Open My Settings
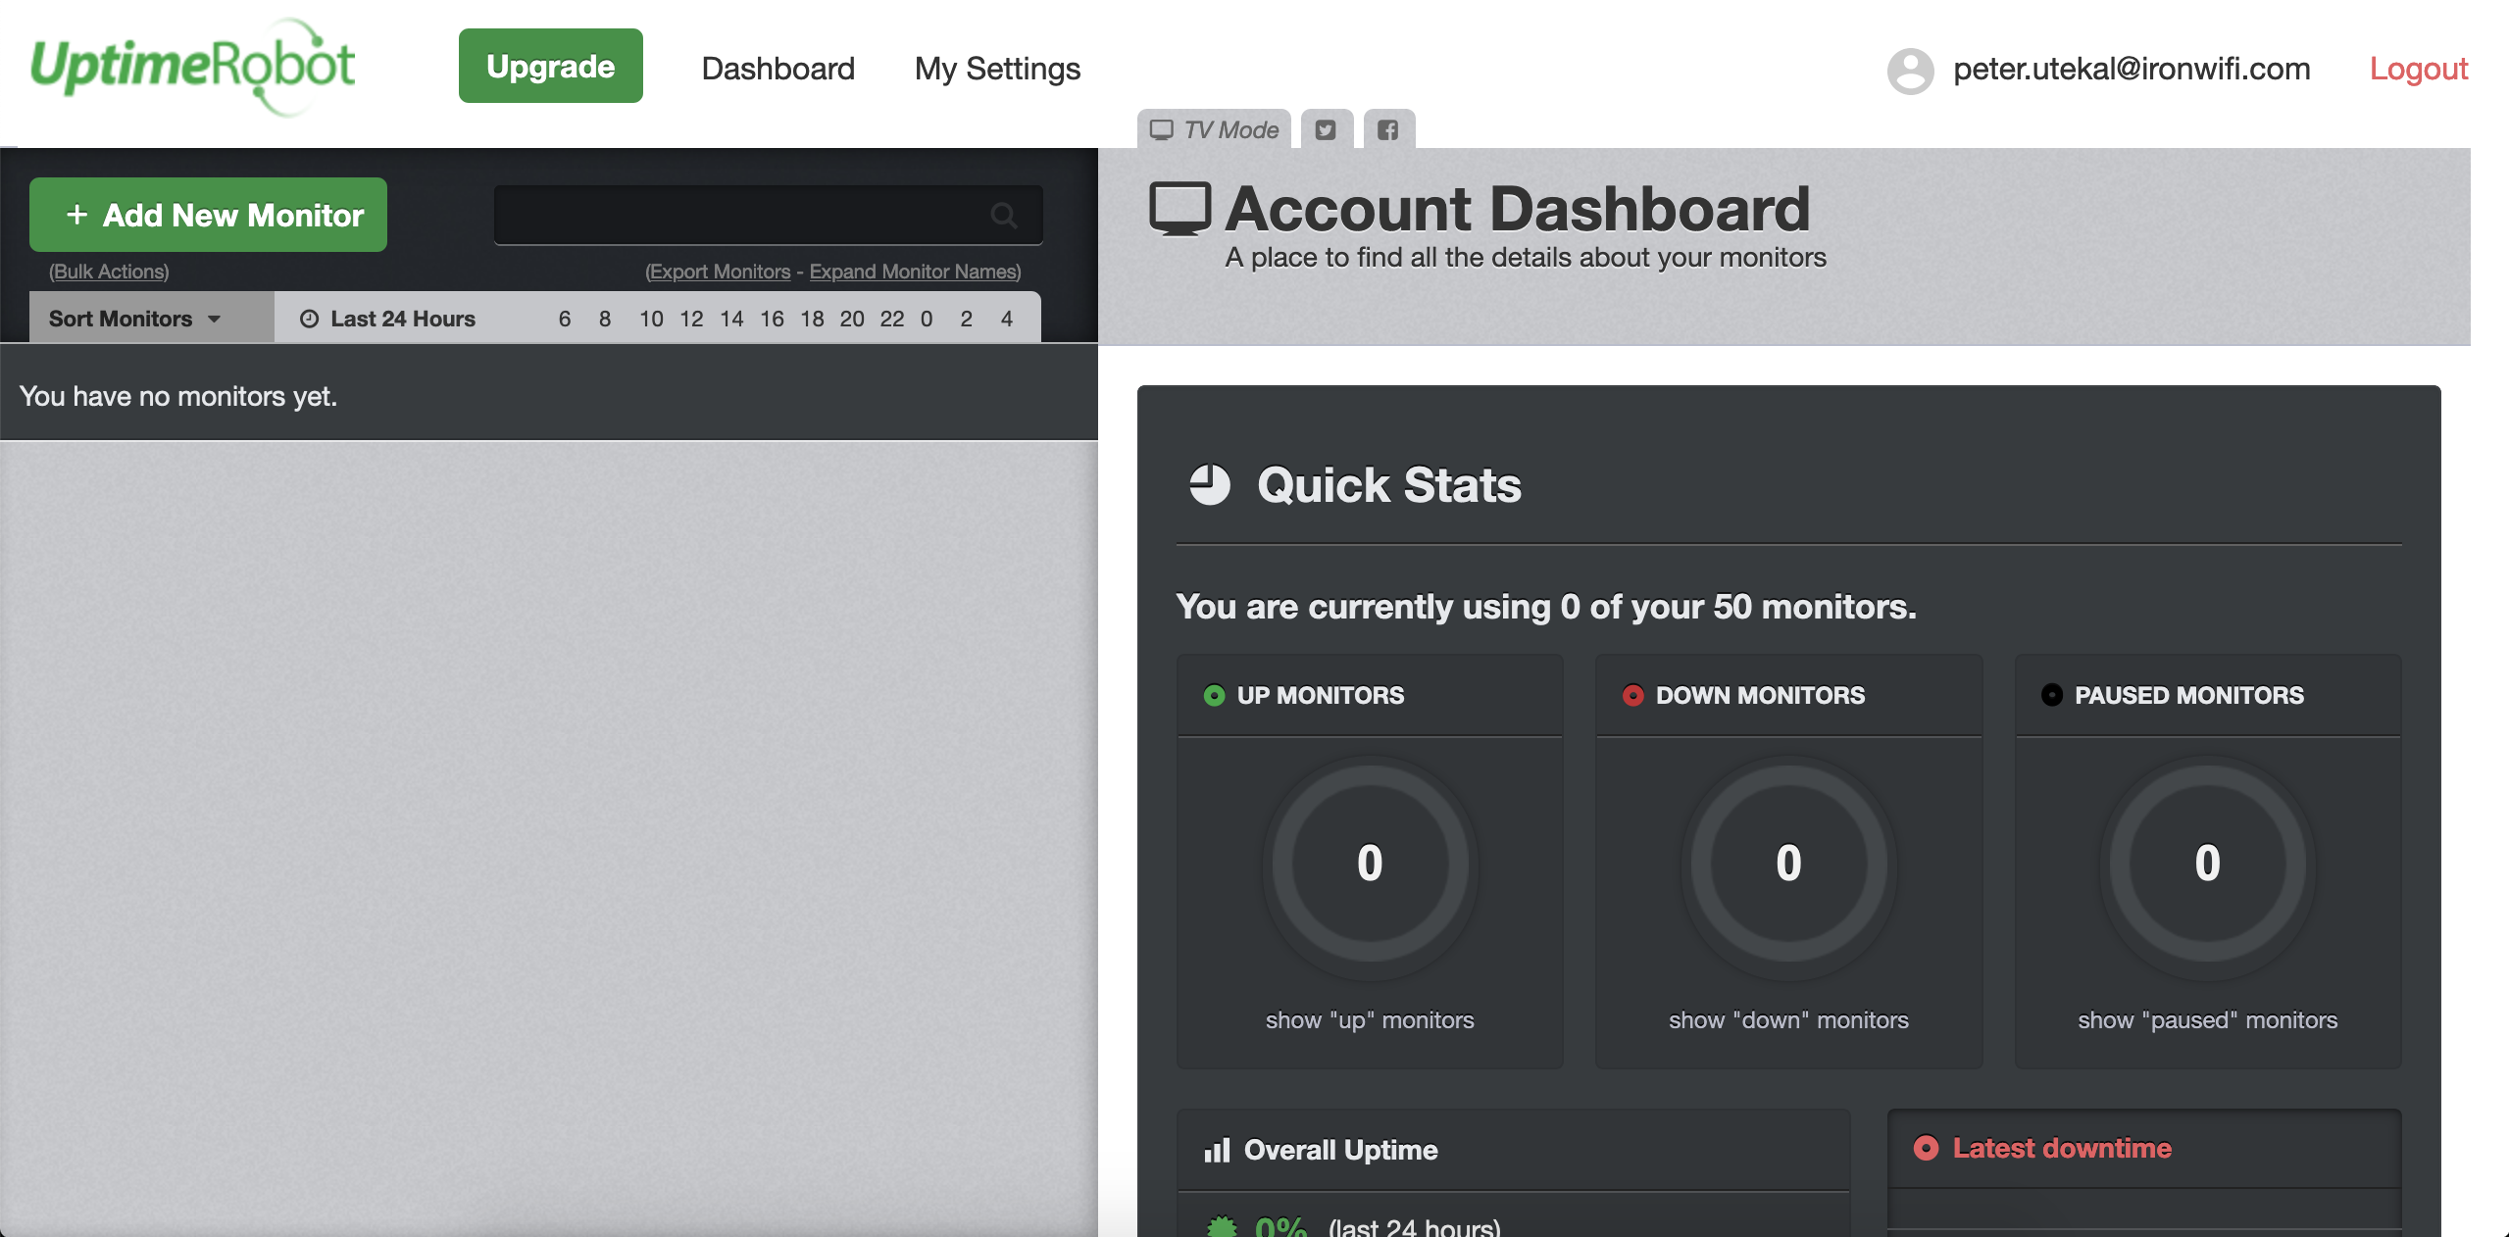The height and width of the screenshot is (1237, 2509). click(996, 68)
